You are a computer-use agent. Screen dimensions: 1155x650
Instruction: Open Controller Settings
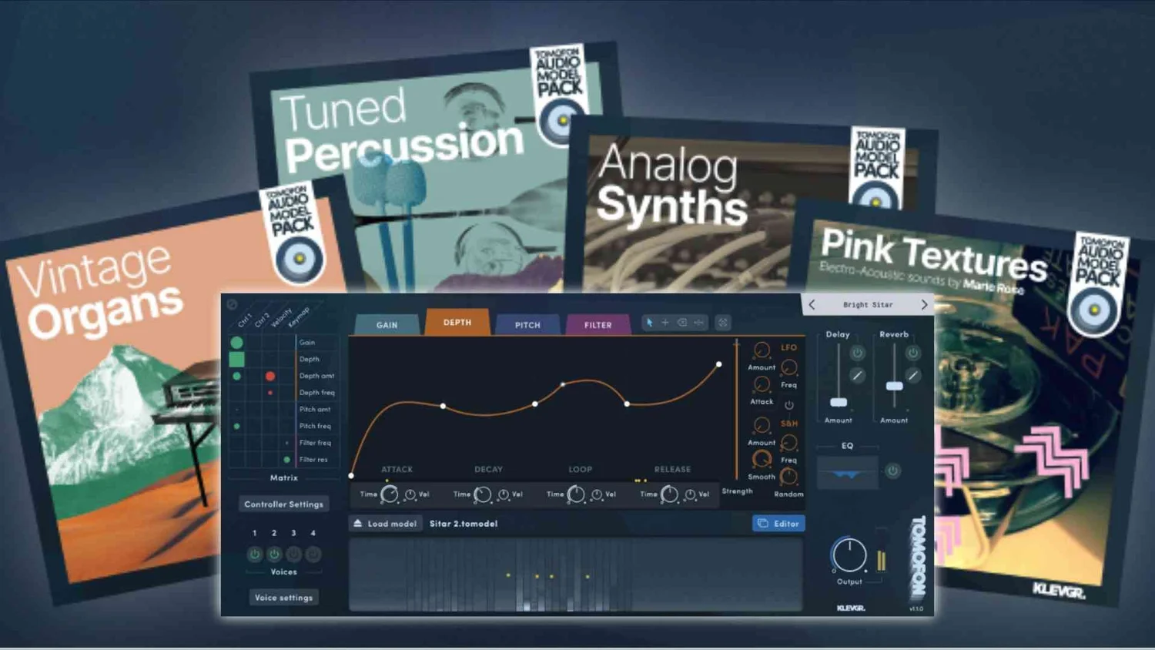click(x=283, y=504)
